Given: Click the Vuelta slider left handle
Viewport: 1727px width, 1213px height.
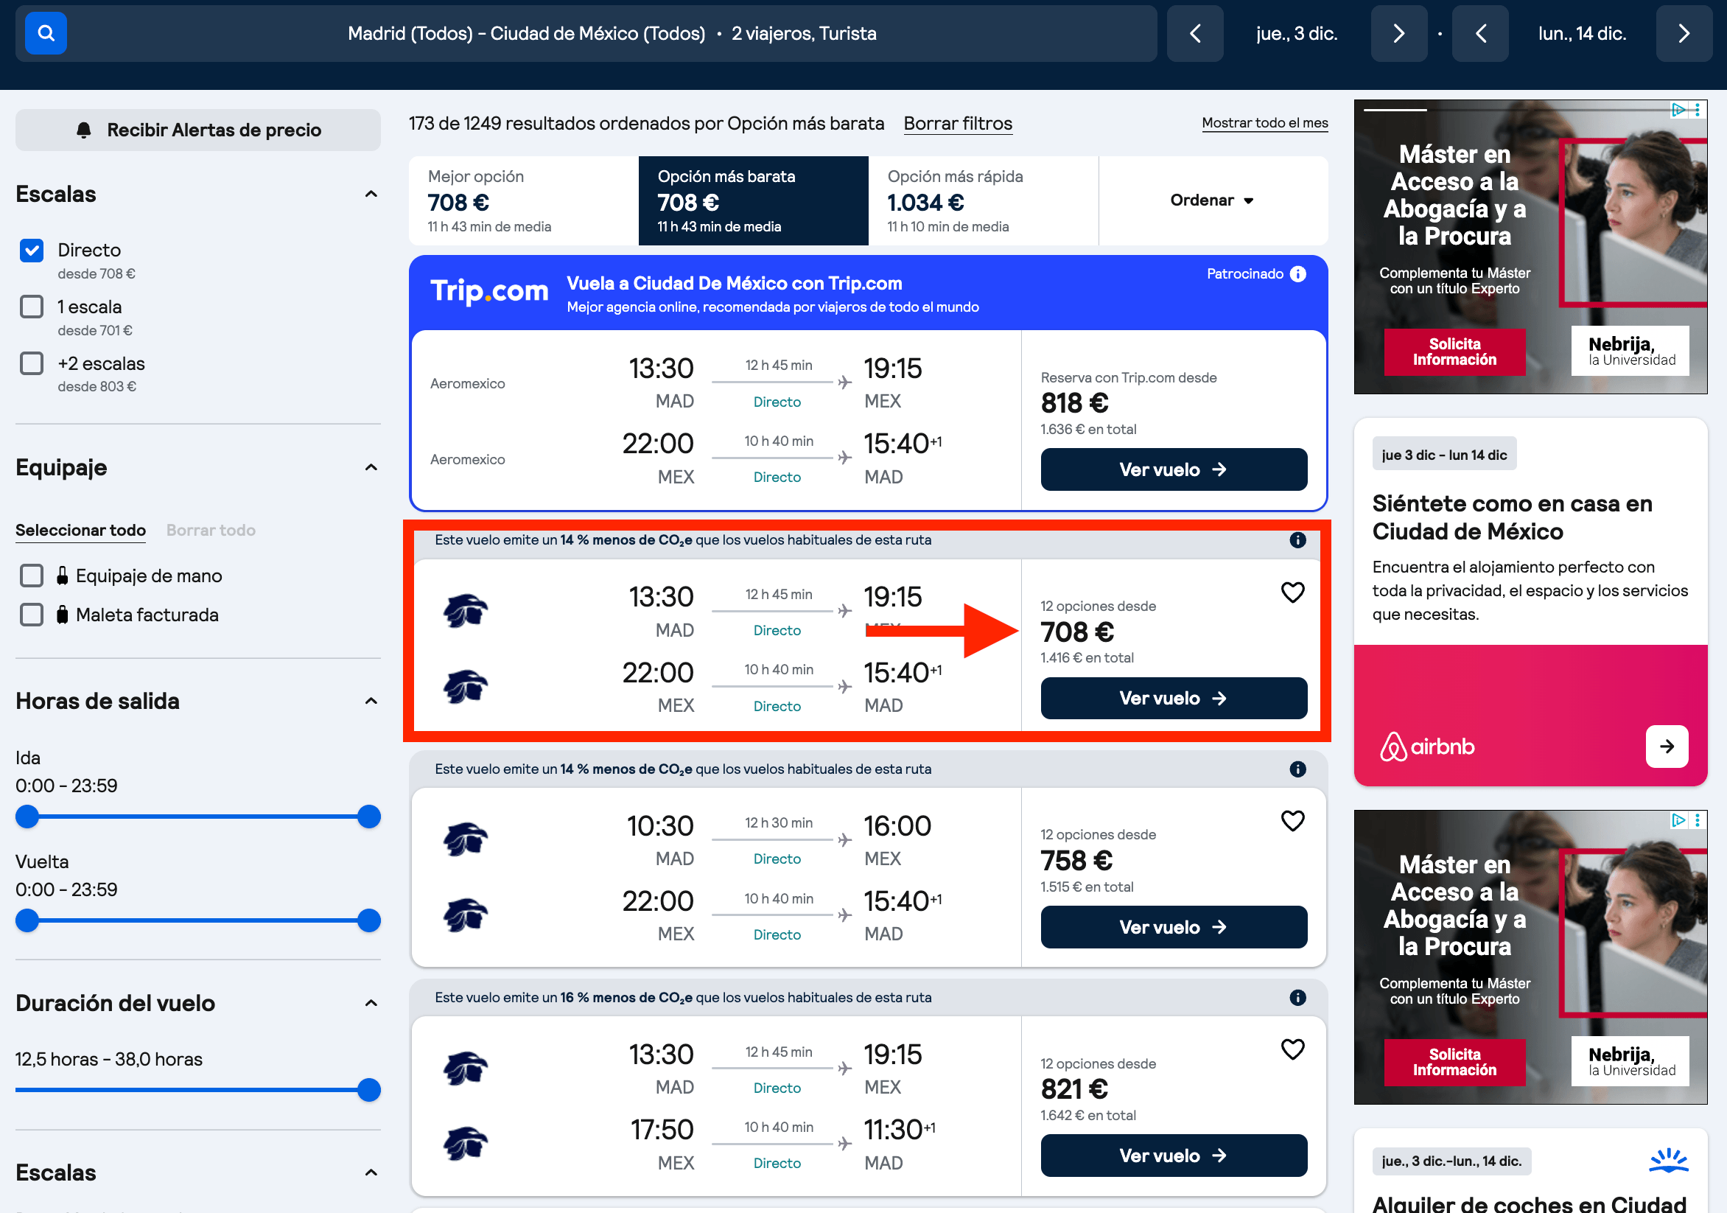Looking at the screenshot, I should tap(27, 920).
